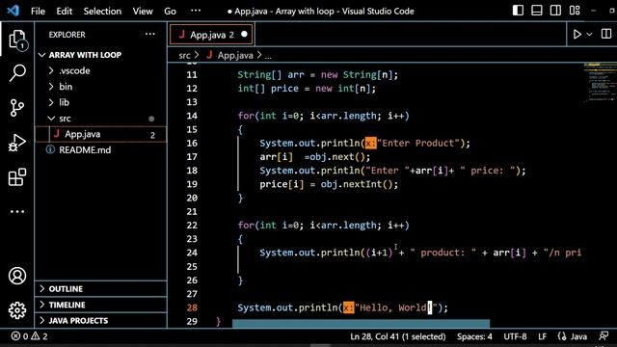617x347 pixels.
Task: Click on int[] price declaration line
Action: coord(307,89)
